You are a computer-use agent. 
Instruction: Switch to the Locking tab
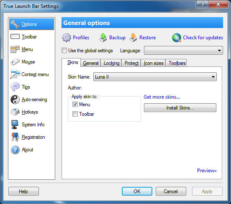tap(111, 63)
